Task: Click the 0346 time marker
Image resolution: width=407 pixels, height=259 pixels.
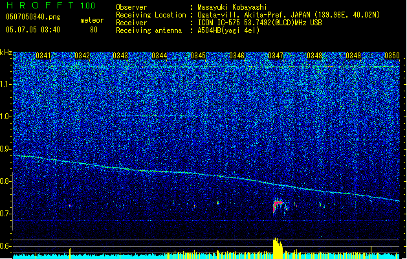Action: click(x=237, y=56)
